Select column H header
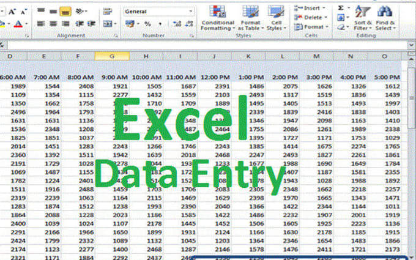 [x=146, y=56]
